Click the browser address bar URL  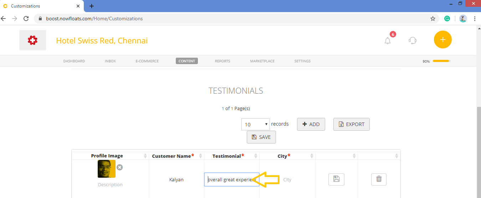tap(94, 19)
